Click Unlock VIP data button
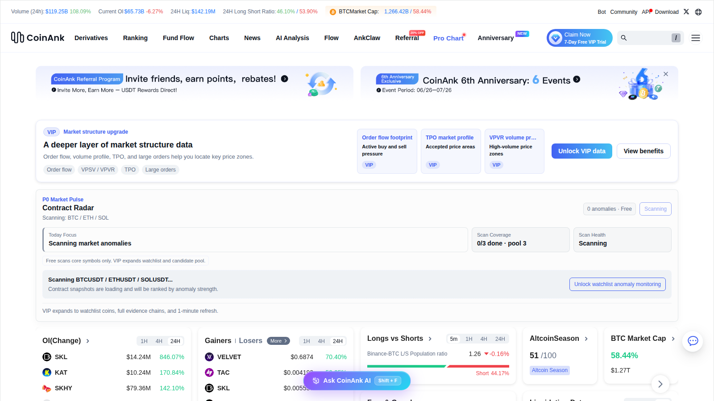The width and height of the screenshot is (714, 401). coord(582,151)
